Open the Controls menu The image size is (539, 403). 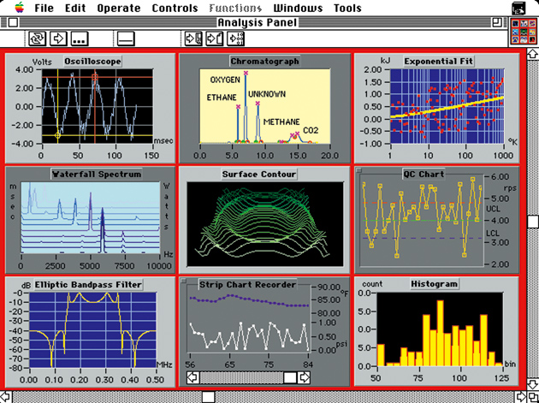tap(174, 8)
